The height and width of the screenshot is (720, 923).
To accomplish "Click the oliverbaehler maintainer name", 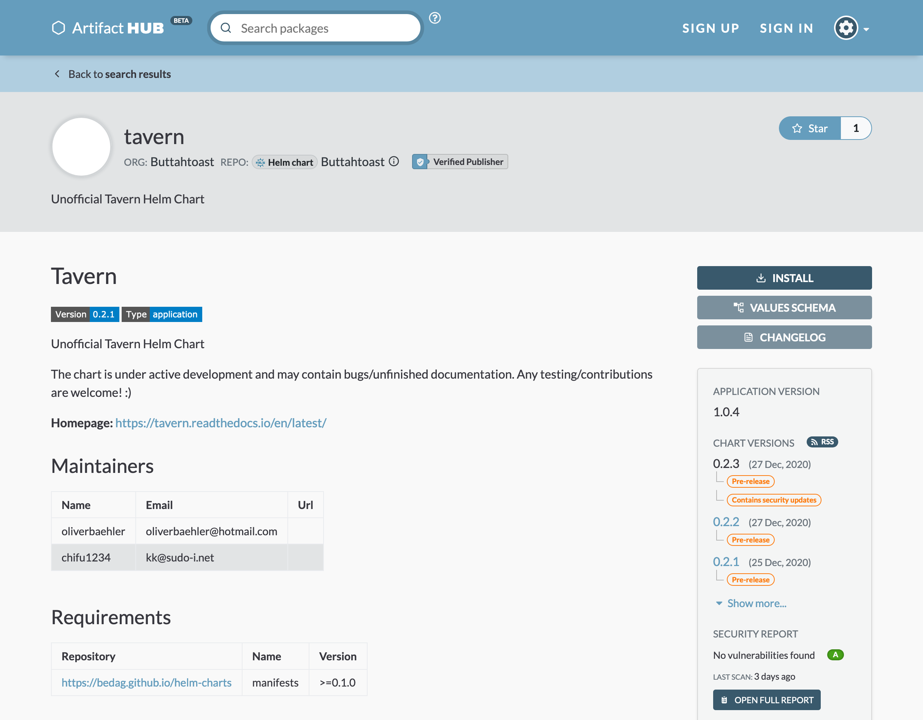I will tap(94, 531).
